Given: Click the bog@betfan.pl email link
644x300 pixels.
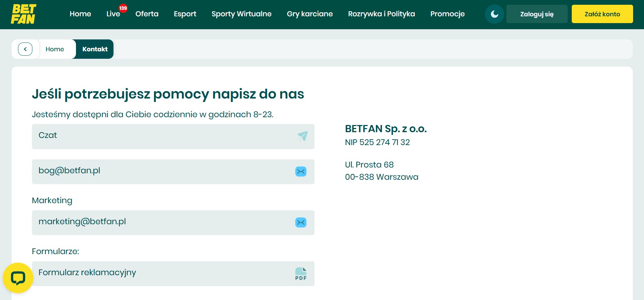Looking at the screenshot, I should (x=173, y=172).
